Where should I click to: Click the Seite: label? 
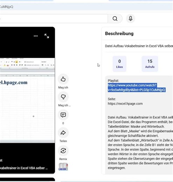pos(112,99)
